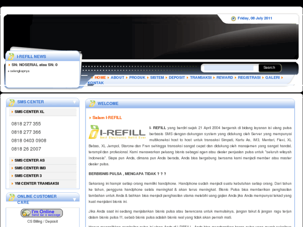Select the number 0818 26 2007

[26, 149]
